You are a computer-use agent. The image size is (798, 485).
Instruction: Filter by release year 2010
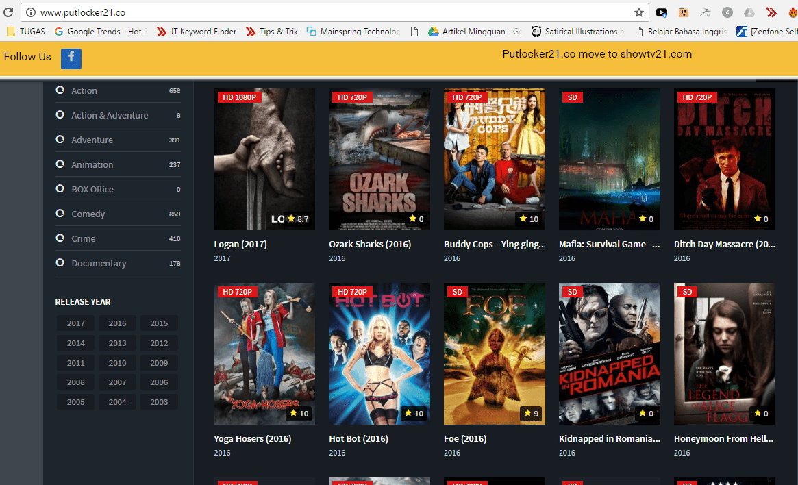(118, 363)
